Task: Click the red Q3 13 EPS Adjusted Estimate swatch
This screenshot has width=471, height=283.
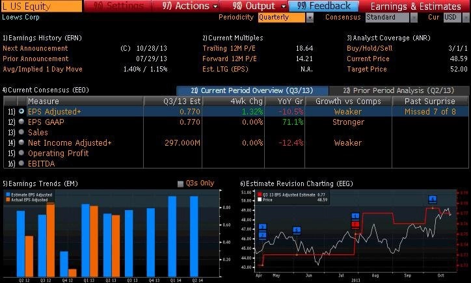Action: click(260, 195)
